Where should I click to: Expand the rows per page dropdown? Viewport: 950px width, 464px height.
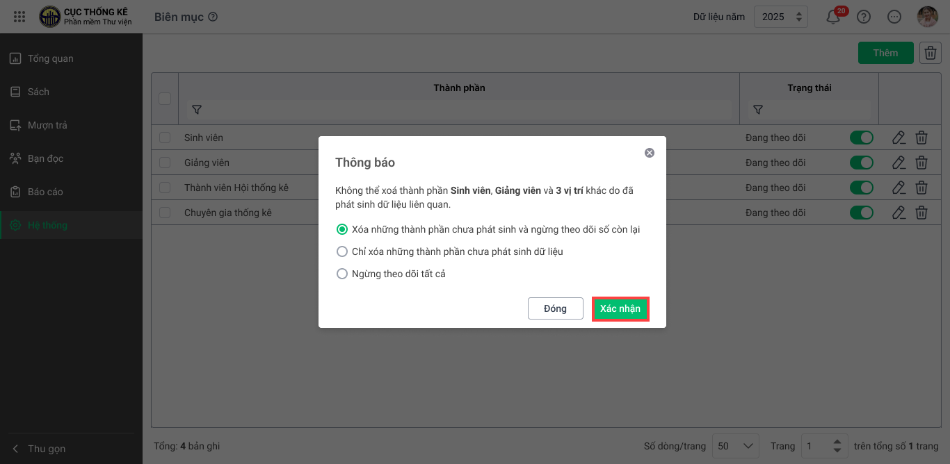tap(736, 446)
